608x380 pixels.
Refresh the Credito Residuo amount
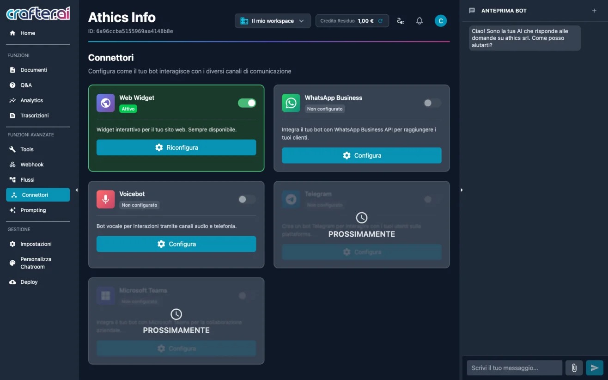[x=380, y=21]
